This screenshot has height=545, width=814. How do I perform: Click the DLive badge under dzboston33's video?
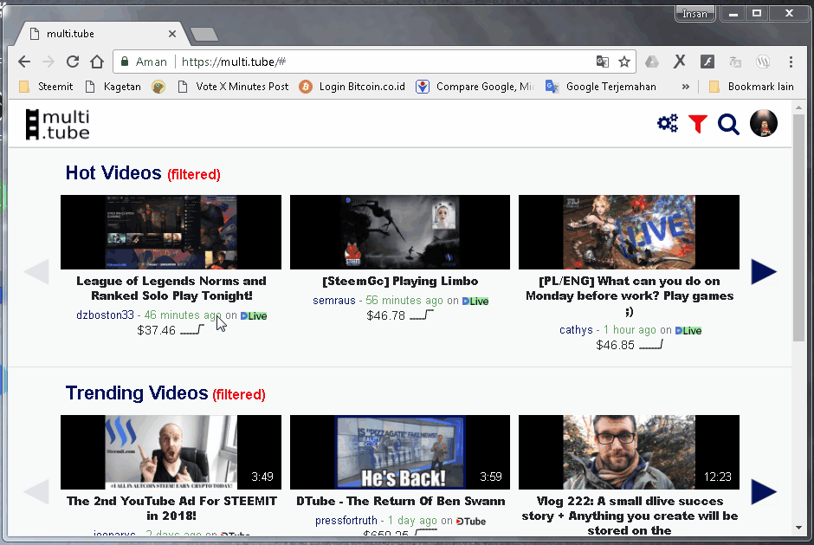click(x=254, y=316)
